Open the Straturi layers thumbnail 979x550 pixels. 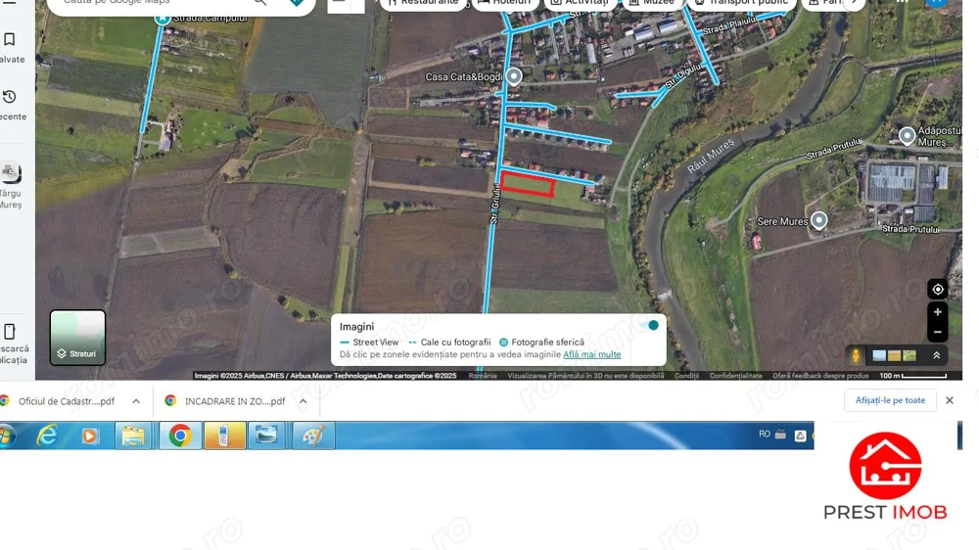77,338
